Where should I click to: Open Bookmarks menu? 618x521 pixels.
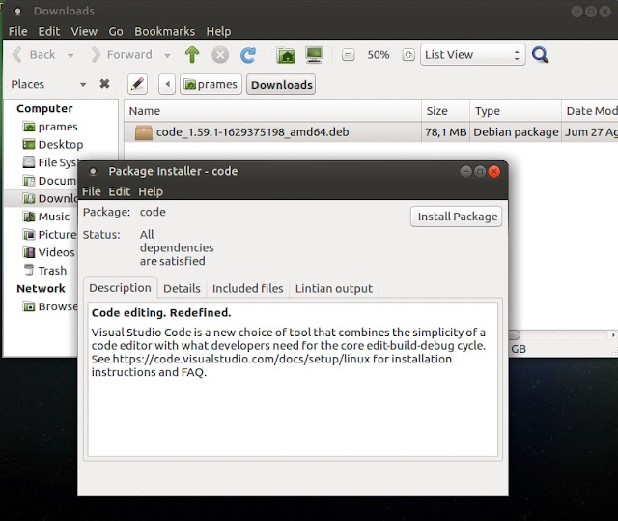click(164, 31)
